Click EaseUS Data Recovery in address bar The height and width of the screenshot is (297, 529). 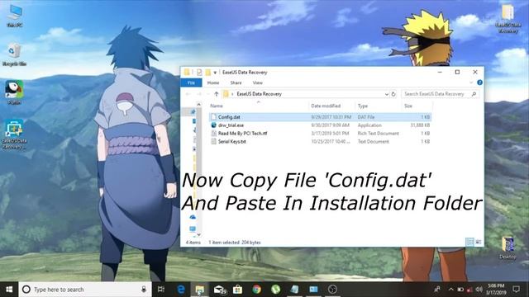(x=259, y=94)
